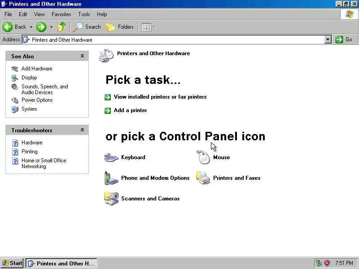Open the Help menu
The width and height of the screenshot is (359, 269).
[x=102, y=14]
